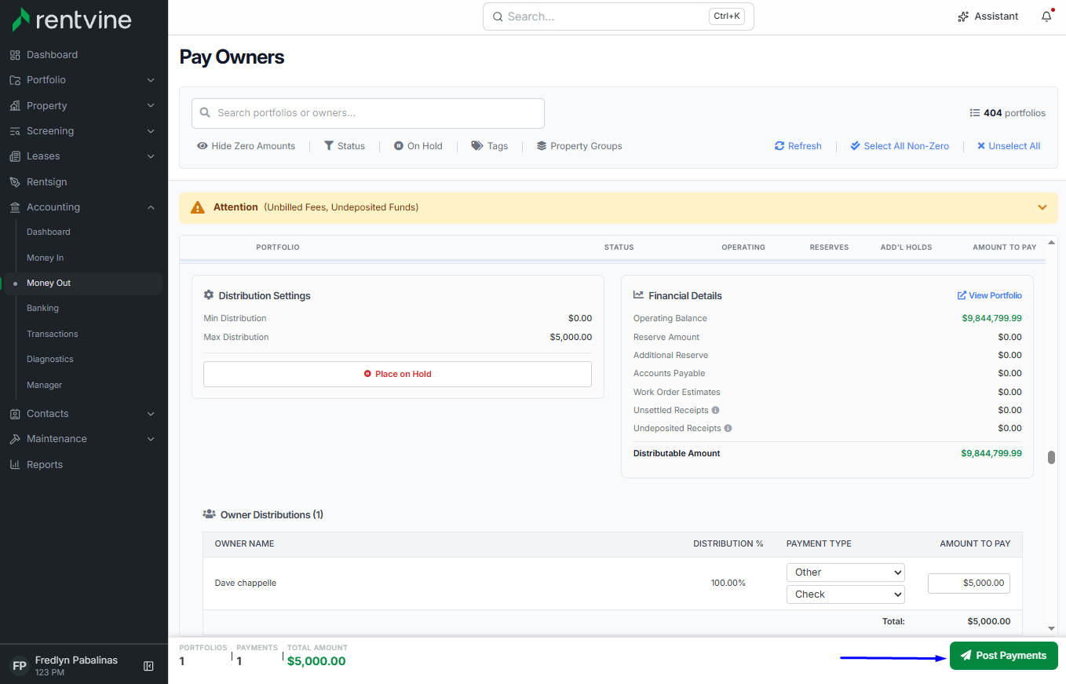1066x684 pixels.
Task: Click the Max Distribution $5,000.00 value
Action: 571,337
